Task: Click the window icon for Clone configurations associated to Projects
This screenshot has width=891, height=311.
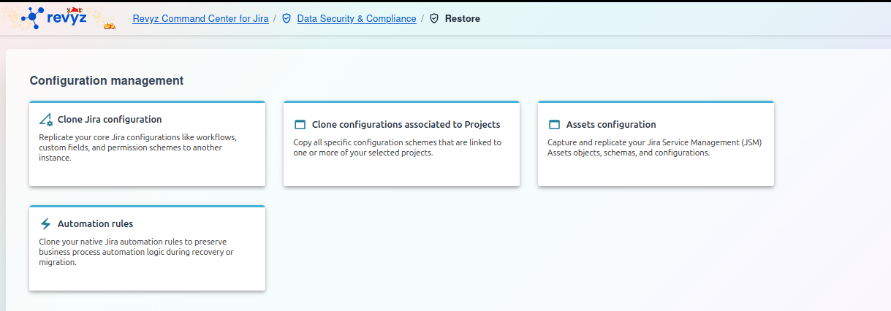Action: pyautogui.click(x=300, y=125)
